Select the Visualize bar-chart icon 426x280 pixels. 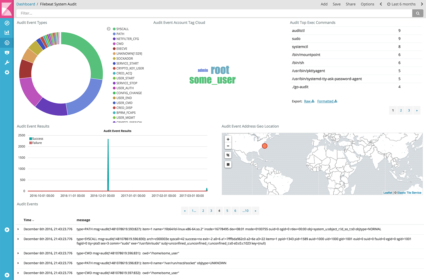[x=7, y=32]
